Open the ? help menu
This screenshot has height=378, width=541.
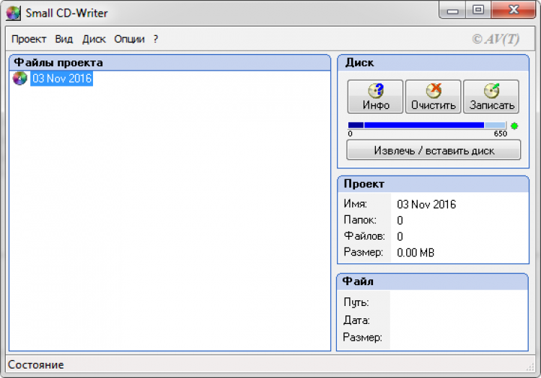click(156, 39)
